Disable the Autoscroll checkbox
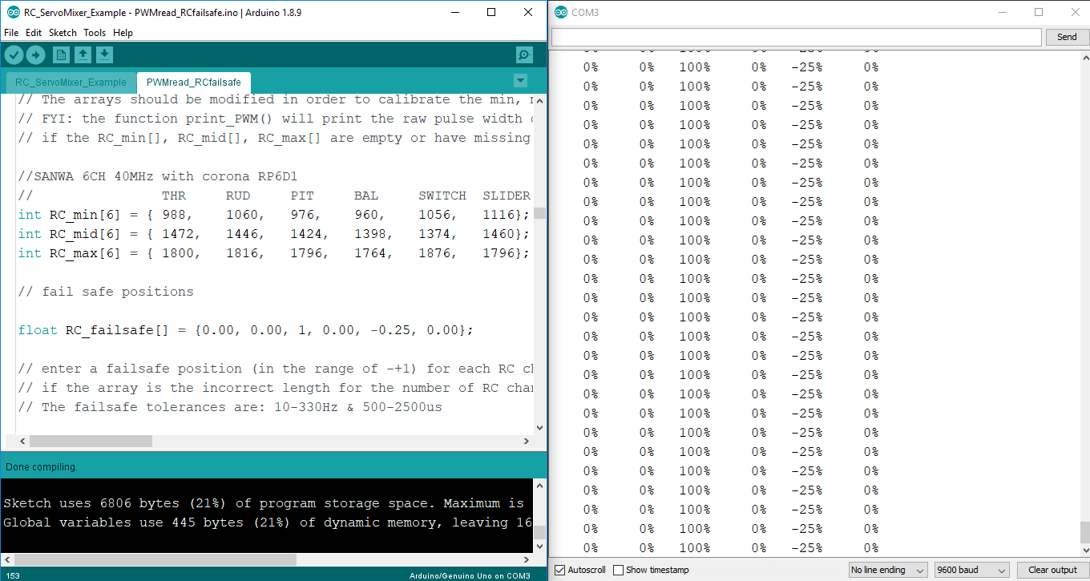 pos(559,570)
